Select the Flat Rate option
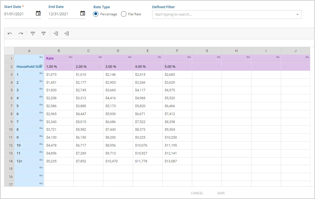Image resolution: width=315 pixels, height=199 pixels. [124, 14]
